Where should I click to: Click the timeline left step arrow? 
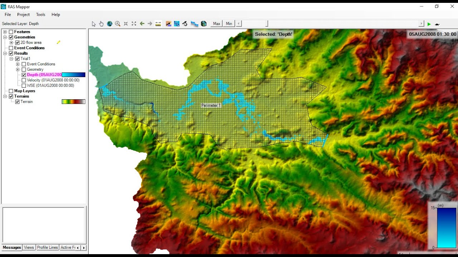point(239,24)
